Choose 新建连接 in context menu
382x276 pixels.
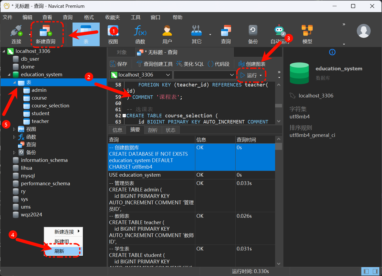[x=64, y=232]
